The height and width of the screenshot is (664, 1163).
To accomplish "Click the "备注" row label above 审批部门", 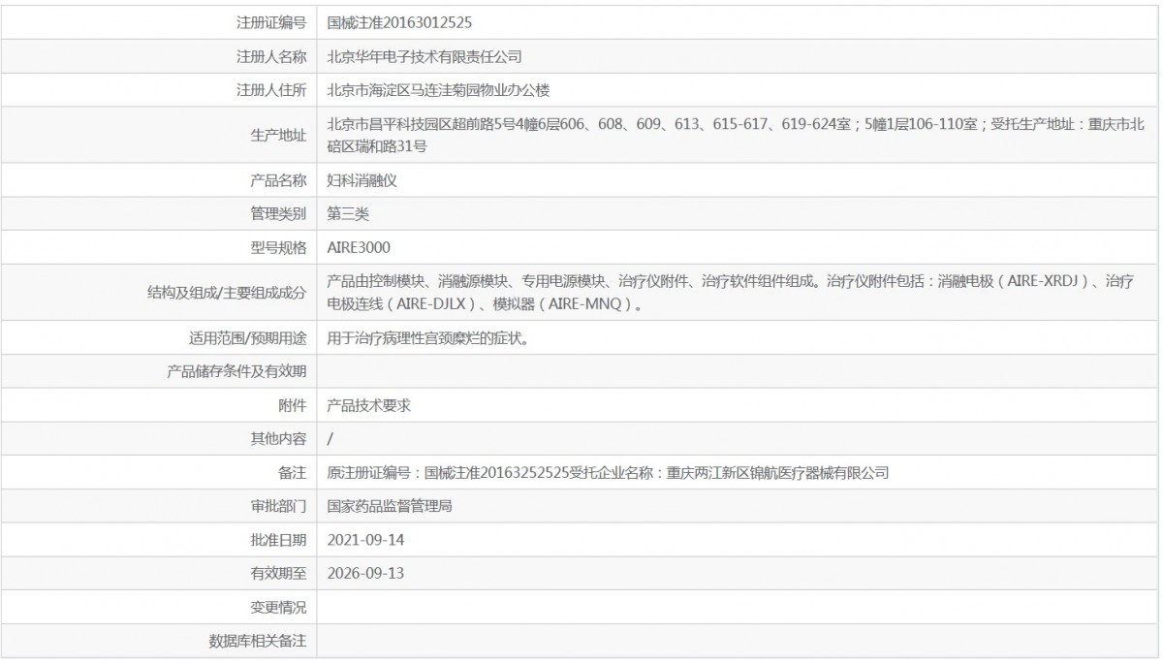I will point(293,473).
